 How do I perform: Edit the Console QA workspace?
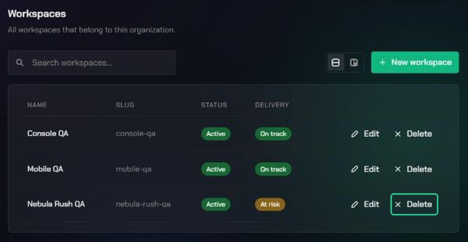pyautogui.click(x=365, y=134)
